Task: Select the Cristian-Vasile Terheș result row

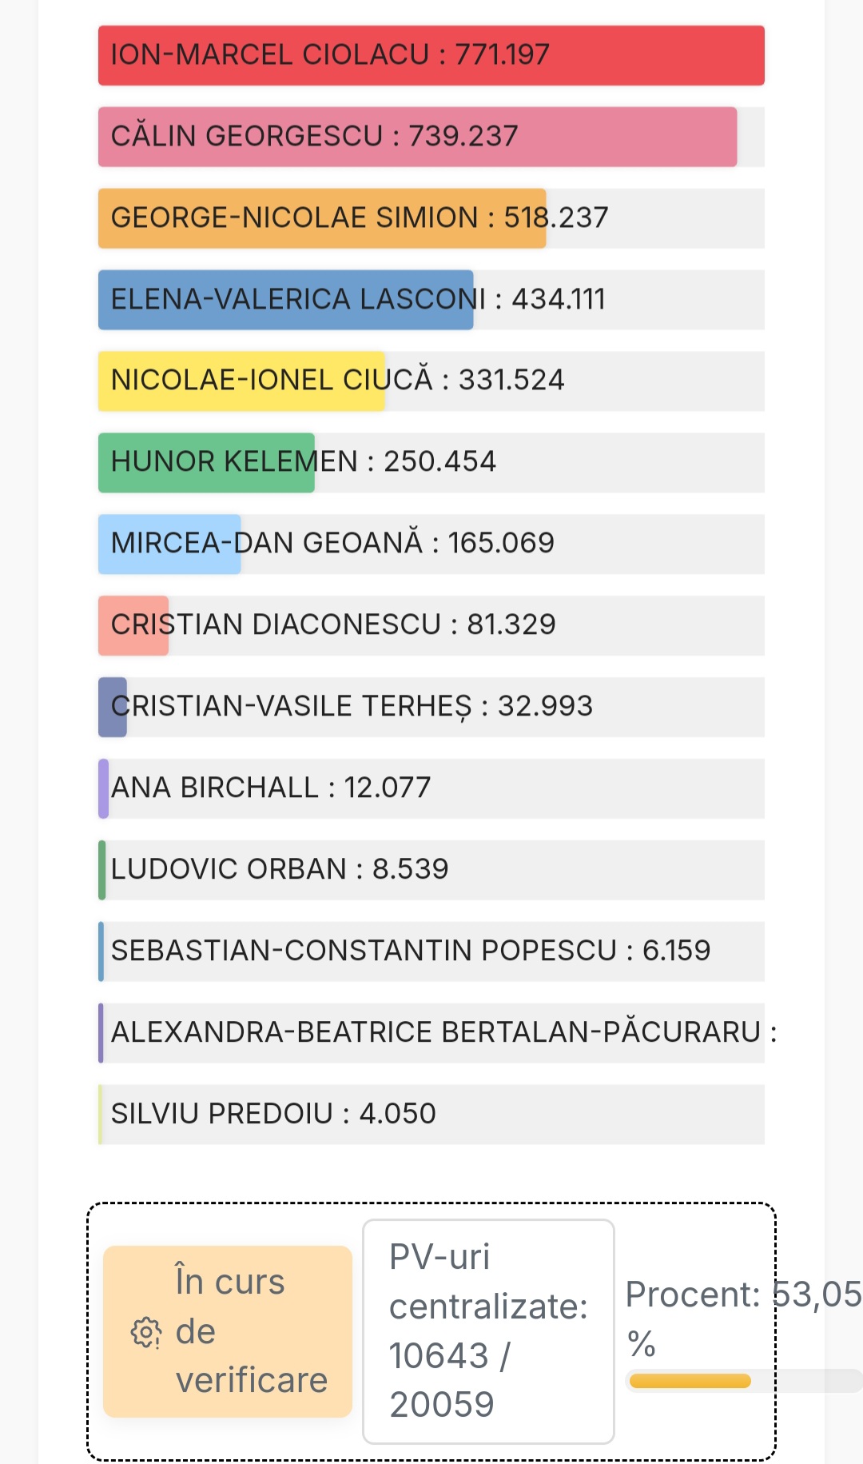Action: click(431, 707)
